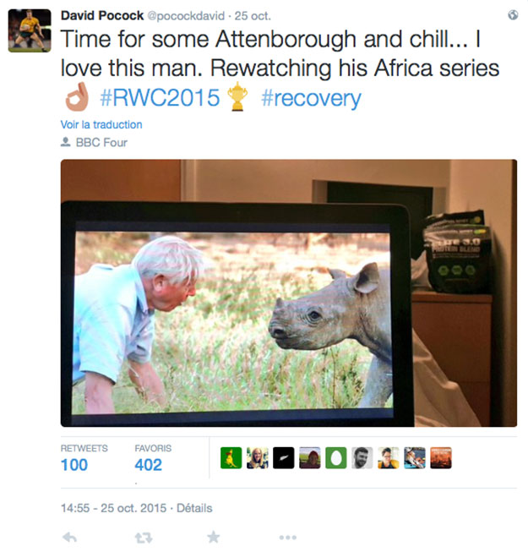Click the black silver fern avatar
Viewport: 528px width, 552px height.
tap(284, 457)
